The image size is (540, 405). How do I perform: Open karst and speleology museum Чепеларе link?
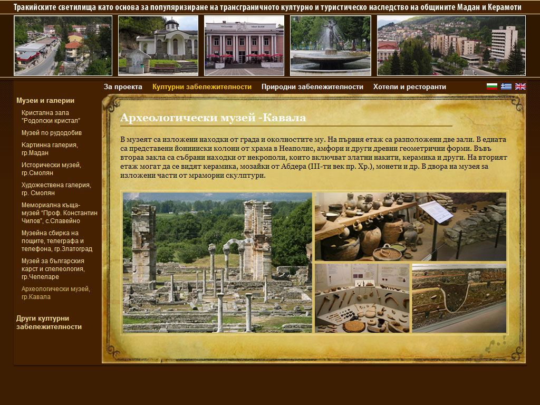click(53, 268)
